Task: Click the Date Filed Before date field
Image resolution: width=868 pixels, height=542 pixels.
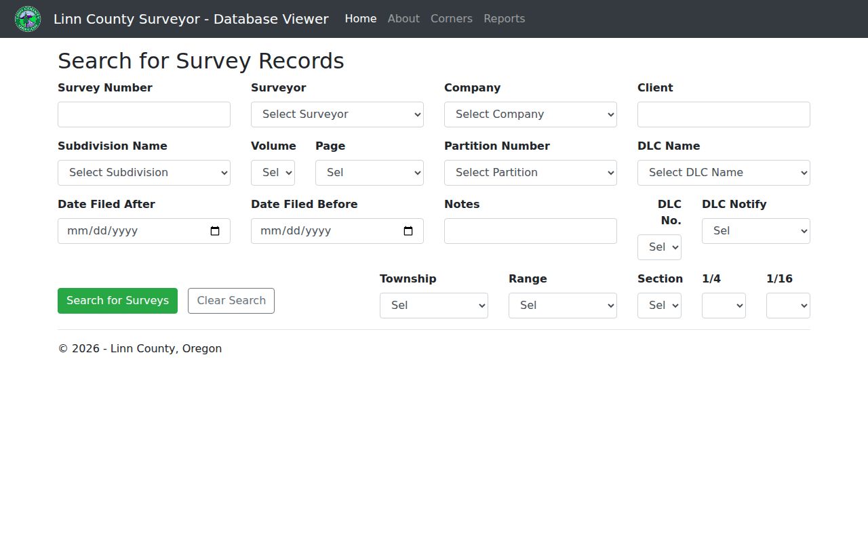Action: pos(337,231)
